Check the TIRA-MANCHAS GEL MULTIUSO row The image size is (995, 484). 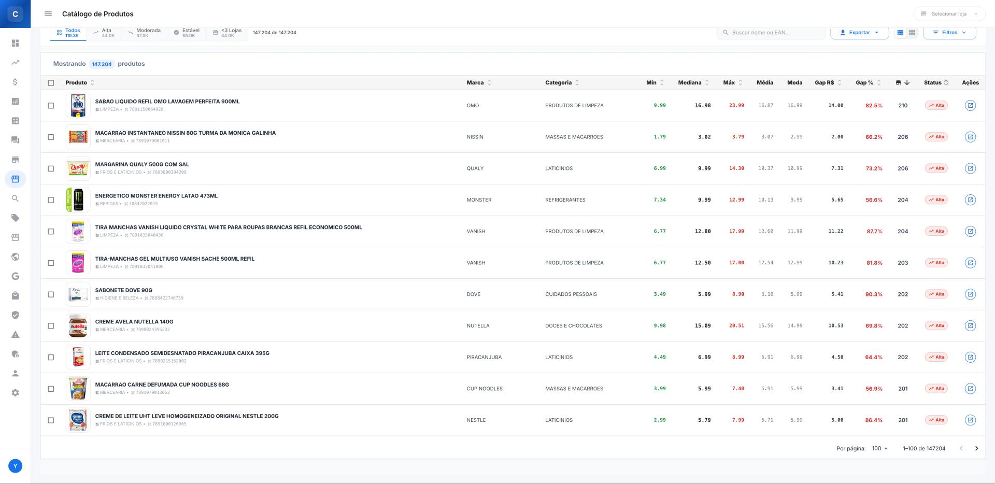pos(51,263)
